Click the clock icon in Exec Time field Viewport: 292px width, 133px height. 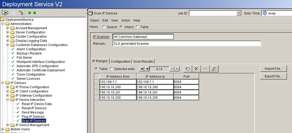pyautogui.click(x=265, y=13)
